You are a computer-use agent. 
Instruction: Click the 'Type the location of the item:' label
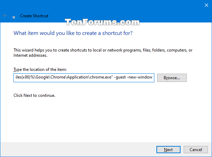tap(40, 70)
